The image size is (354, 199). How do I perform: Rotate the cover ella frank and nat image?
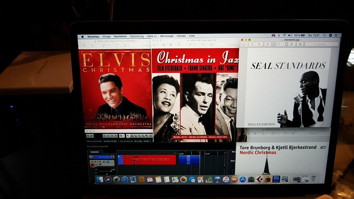coord(203,45)
